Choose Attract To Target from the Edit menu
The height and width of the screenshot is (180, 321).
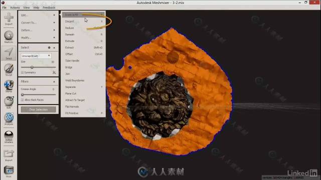(83, 100)
